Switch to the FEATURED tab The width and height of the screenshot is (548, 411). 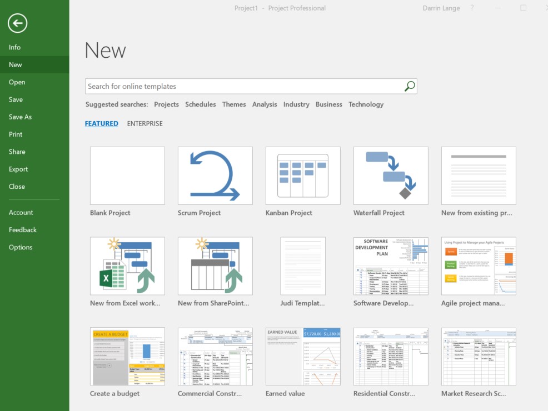(x=101, y=124)
